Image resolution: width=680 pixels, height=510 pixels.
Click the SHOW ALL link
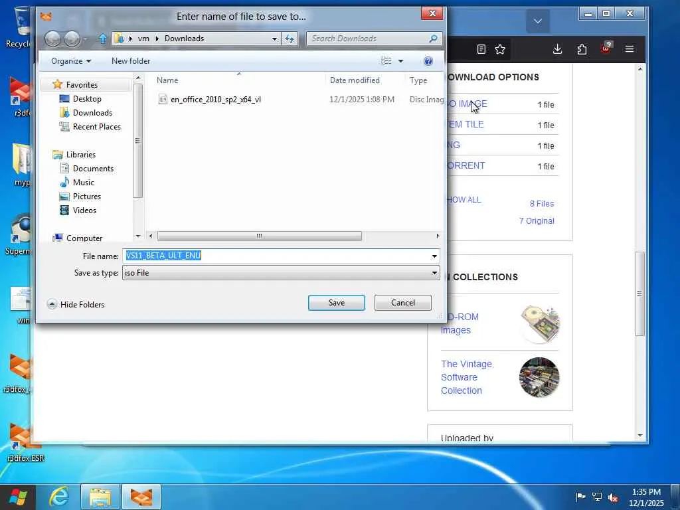pos(464,199)
